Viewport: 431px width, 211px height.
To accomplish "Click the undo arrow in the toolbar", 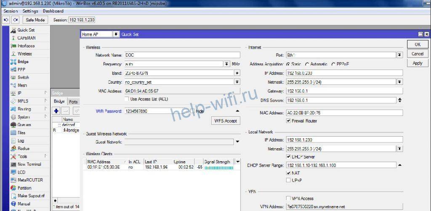I will [6, 20].
